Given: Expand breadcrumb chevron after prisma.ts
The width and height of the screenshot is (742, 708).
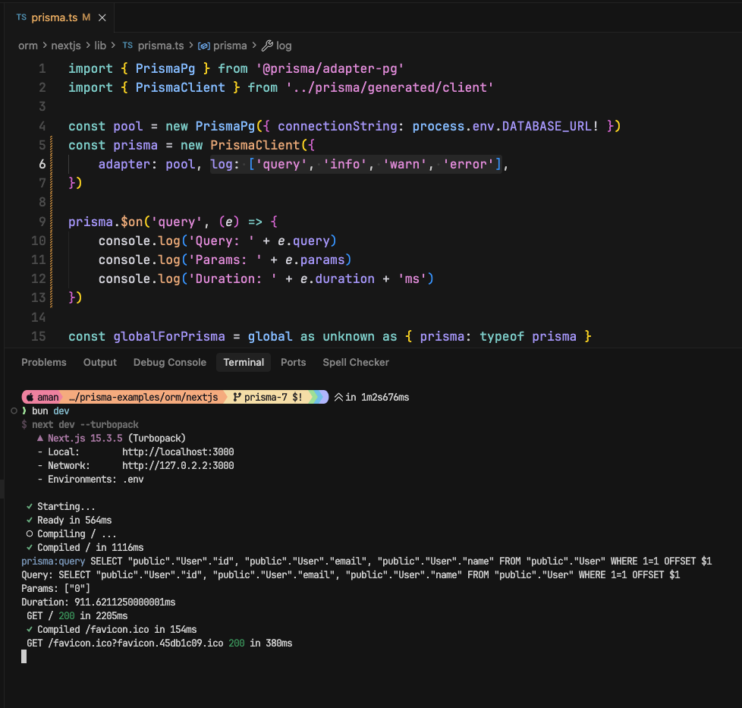Looking at the screenshot, I should click(190, 46).
